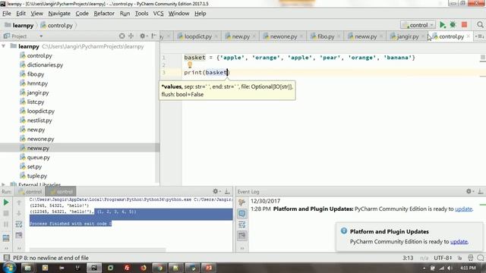This screenshot has height=273, width=486.
Task: Stop the running process in toolbar
Action: tap(464, 25)
